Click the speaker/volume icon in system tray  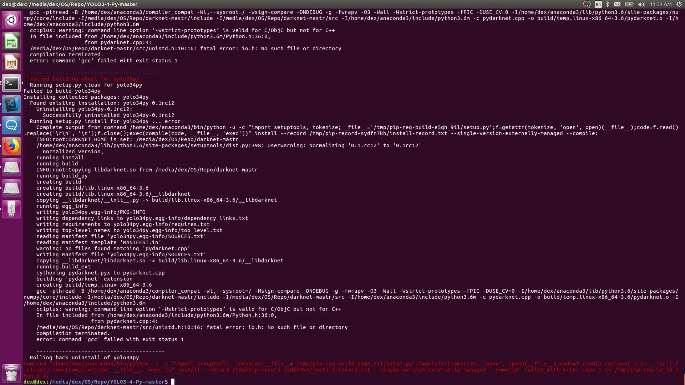click(x=641, y=4)
